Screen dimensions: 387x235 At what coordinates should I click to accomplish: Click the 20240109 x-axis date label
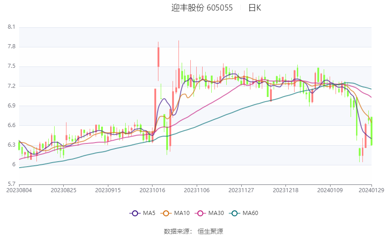(330, 190)
